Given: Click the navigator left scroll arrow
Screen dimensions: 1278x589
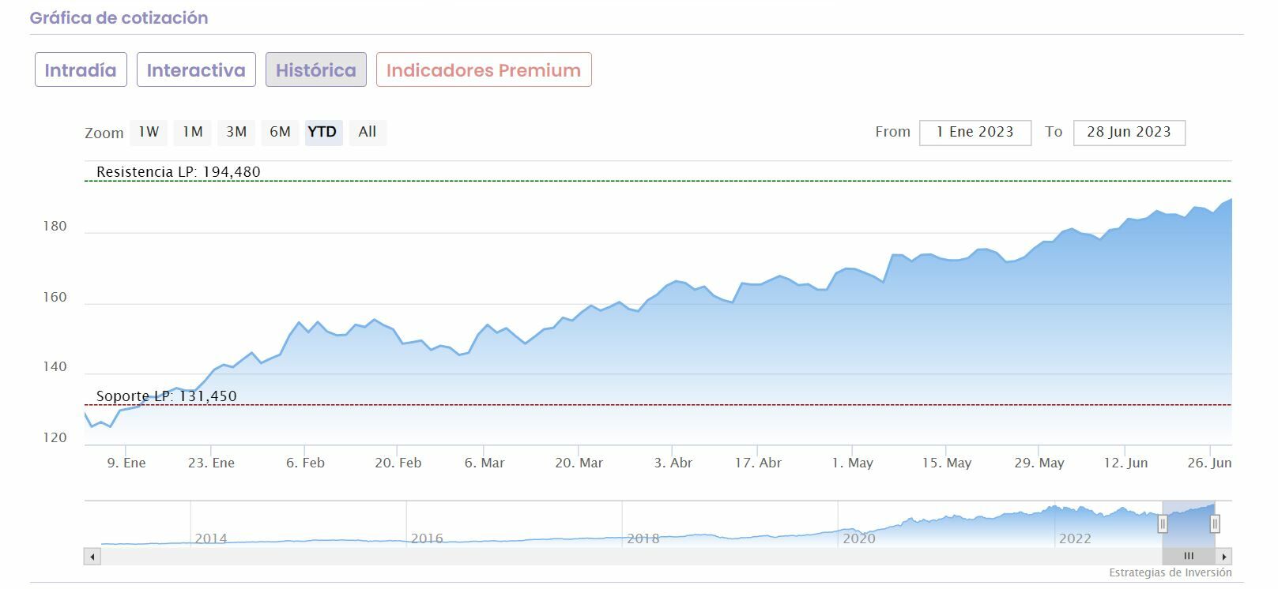Looking at the screenshot, I should [92, 557].
